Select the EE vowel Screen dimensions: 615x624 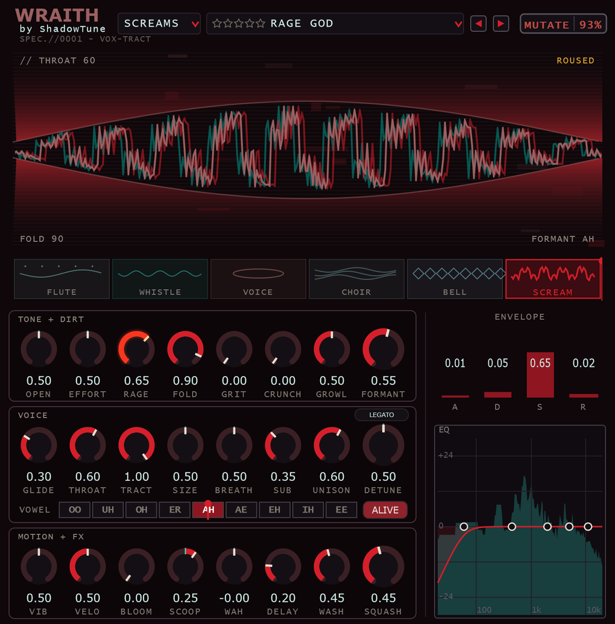tap(341, 510)
